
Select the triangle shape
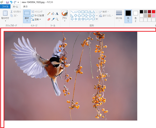pyautogui.click(x=94, y=12)
